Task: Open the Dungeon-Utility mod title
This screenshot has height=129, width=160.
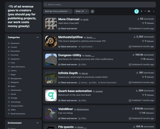Action: pos(70,55)
